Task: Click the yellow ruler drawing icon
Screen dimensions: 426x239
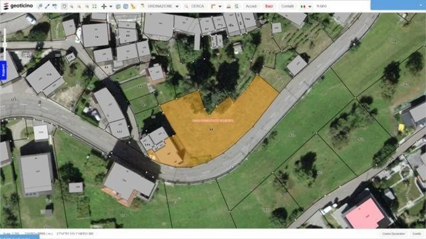Action: (133, 6)
